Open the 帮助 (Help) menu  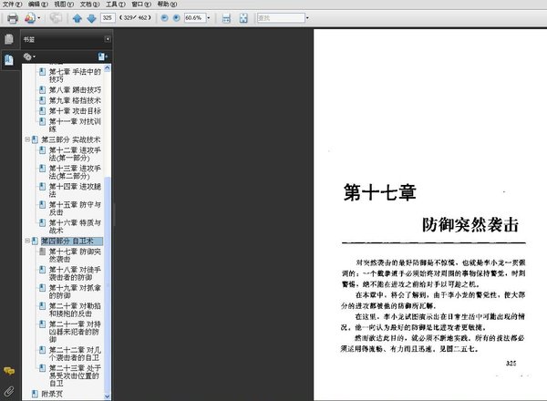[167, 4]
